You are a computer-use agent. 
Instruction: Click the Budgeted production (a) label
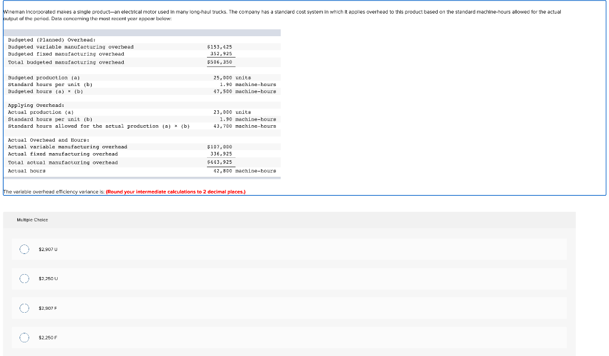44,78
